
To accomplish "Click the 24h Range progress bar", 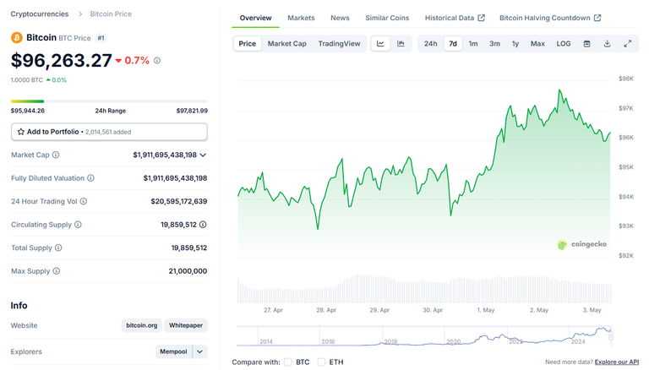I will [109, 101].
